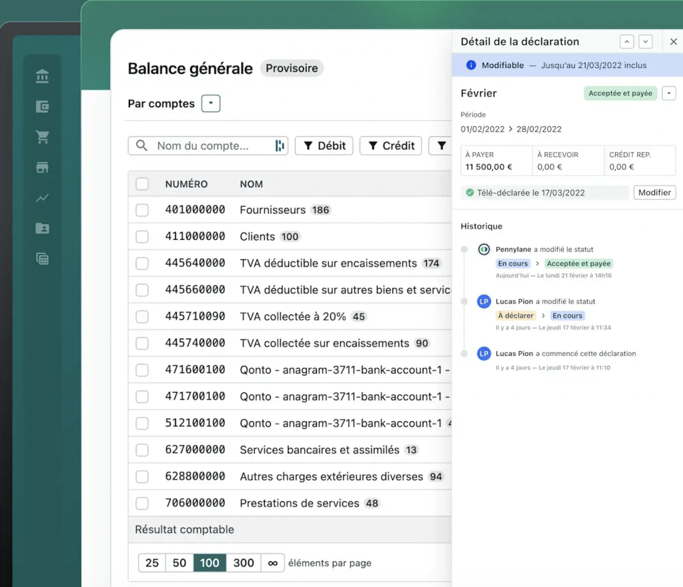Image resolution: width=683 pixels, height=587 pixels.
Task: Open the wallet icon in sidebar
Action: [43, 107]
